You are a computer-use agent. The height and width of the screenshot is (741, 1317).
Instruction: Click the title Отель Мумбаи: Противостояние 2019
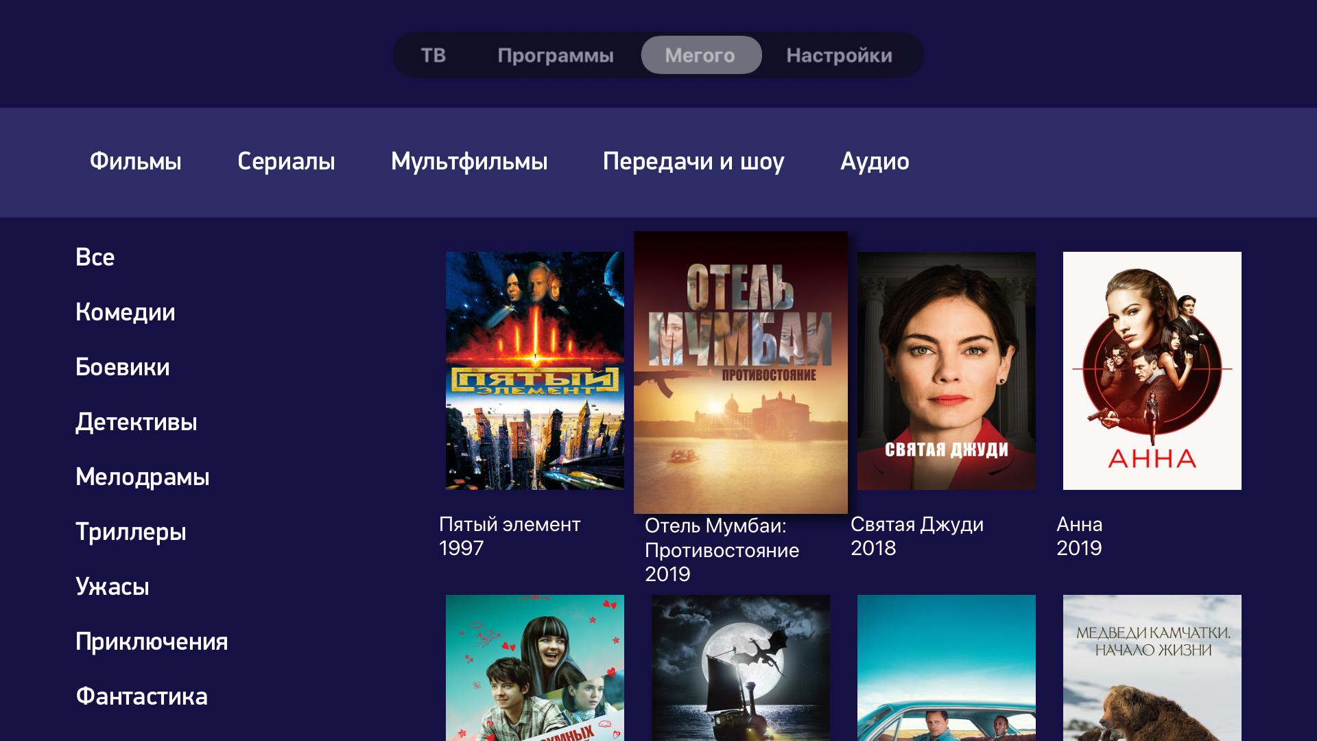[722, 550]
